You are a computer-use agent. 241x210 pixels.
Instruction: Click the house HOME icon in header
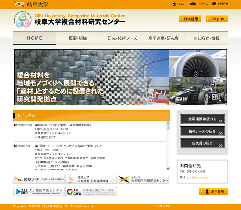(174, 4)
